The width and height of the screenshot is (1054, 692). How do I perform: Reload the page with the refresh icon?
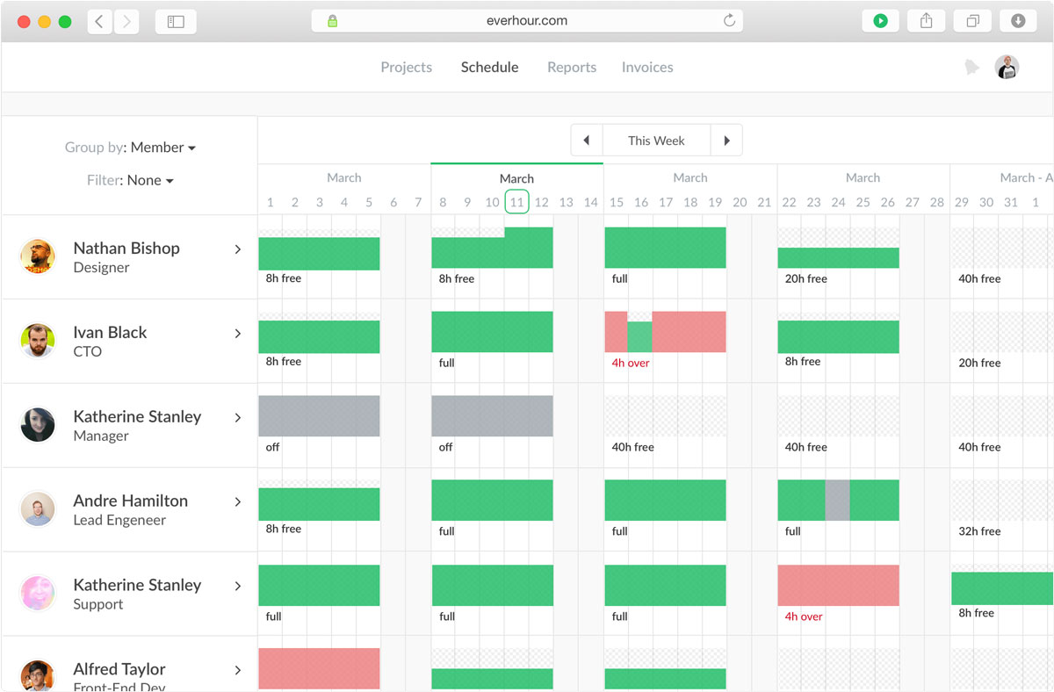(x=729, y=21)
